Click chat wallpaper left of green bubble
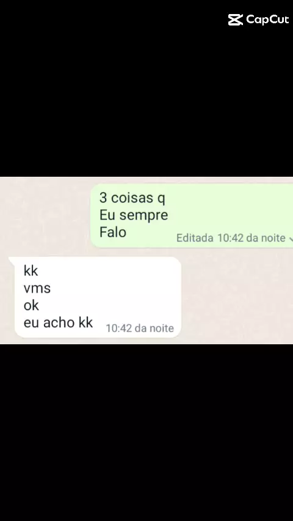Viewport: 293px width, 521px height. point(45,216)
